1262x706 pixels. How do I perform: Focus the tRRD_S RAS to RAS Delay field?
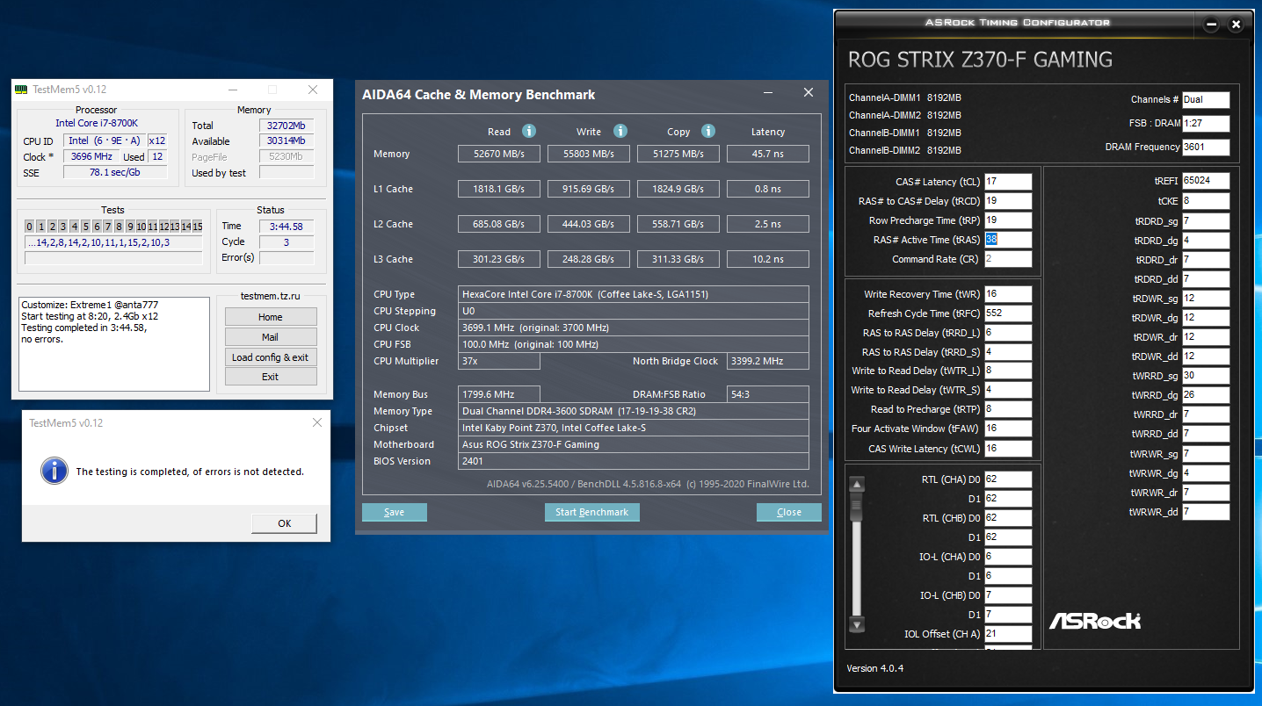point(1008,352)
